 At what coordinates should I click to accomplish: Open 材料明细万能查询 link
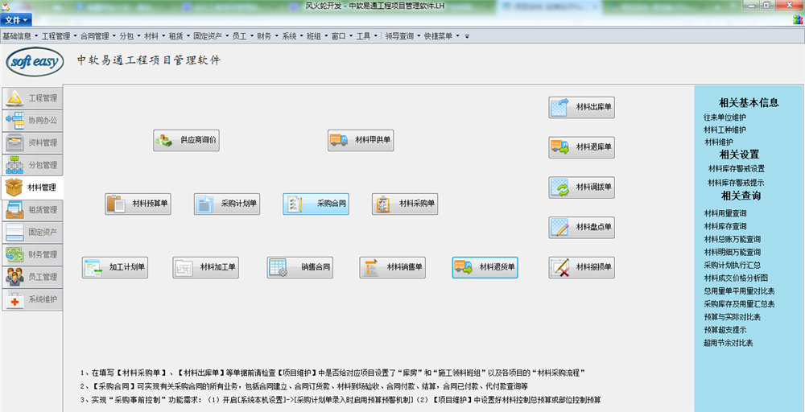(x=732, y=252)
